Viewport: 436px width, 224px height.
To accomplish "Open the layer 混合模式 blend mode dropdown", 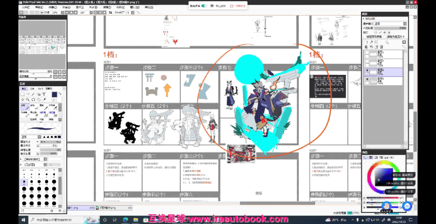I will 390,24.
